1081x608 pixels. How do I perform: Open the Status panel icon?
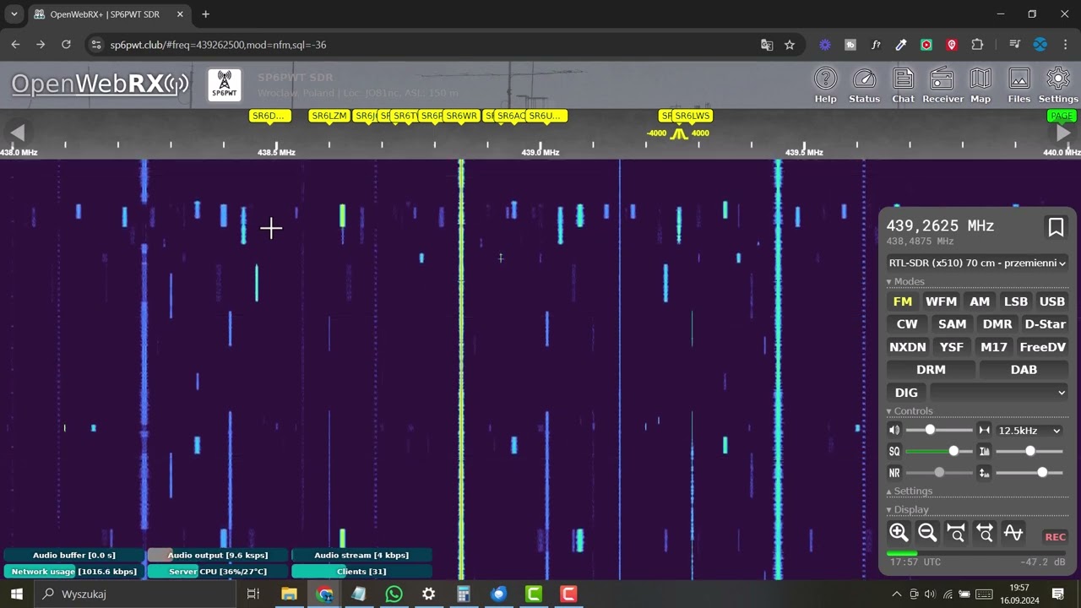(x=864, y=85)
